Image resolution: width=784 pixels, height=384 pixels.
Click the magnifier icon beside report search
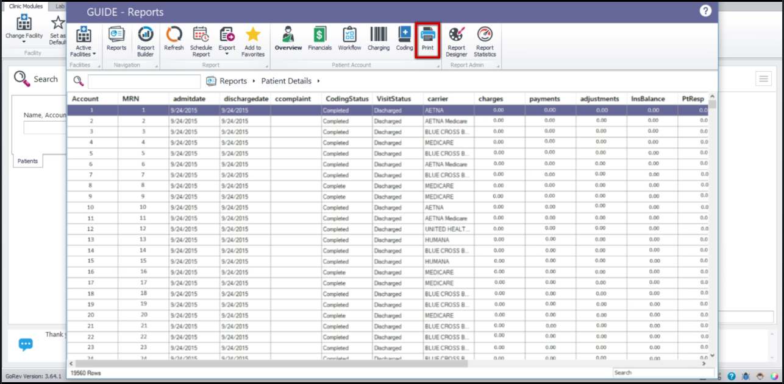click(x=79, y=81)
